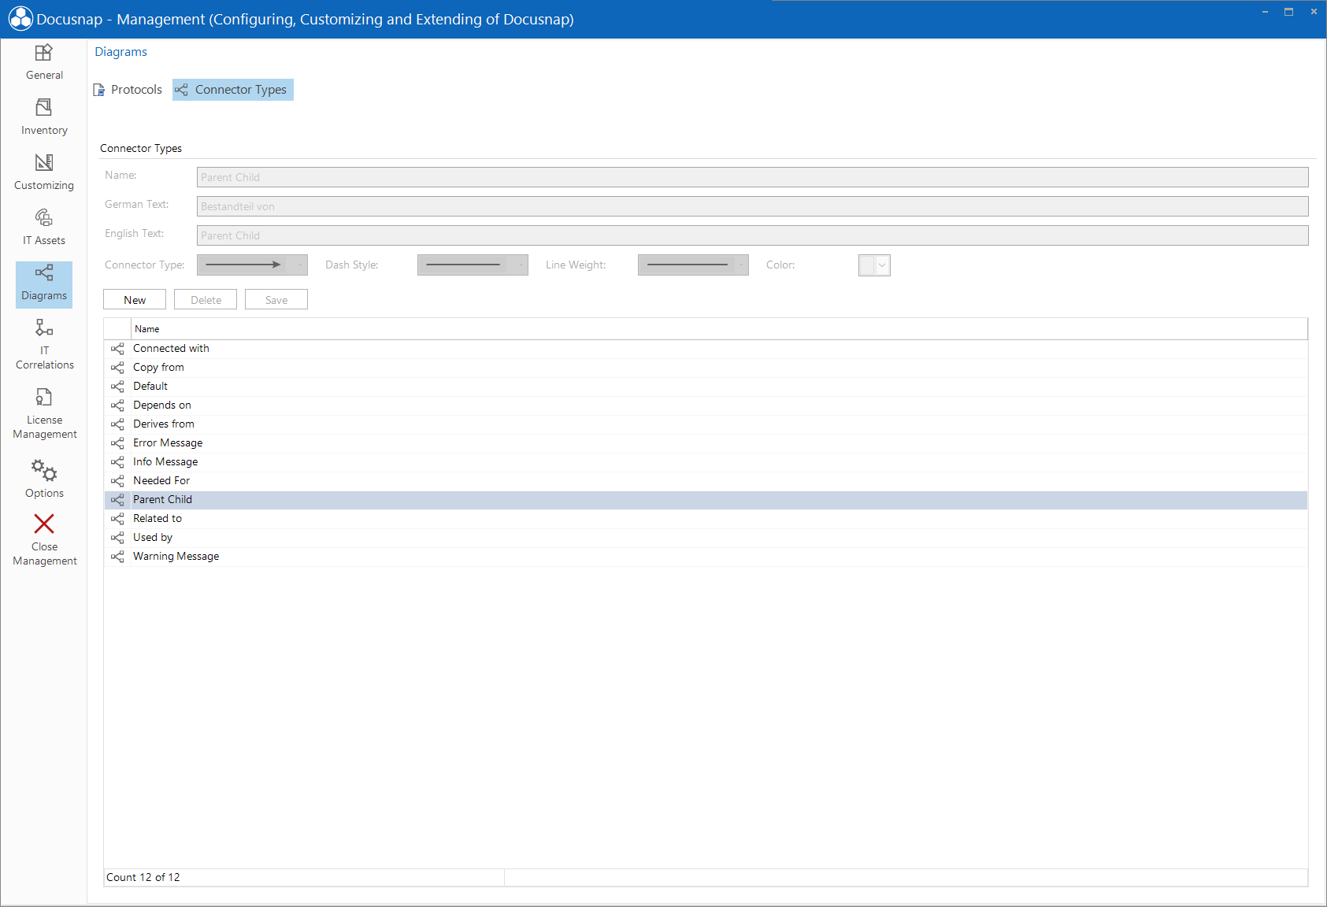Click connector icon beside Warning Message
The image size is (1327, 907).
117,557
